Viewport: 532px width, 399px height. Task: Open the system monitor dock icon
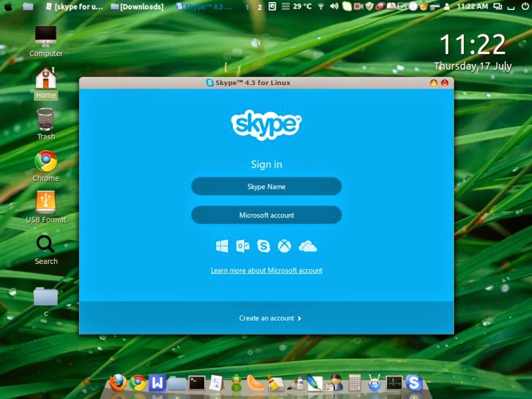click(394, 384)
